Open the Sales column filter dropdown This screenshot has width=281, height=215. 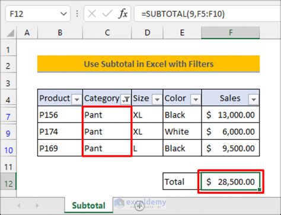pyautogui.click(x=254, y=99)
